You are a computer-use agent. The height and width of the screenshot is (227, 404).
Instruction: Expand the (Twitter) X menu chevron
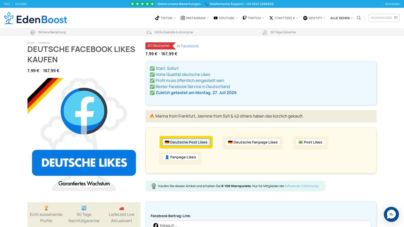tap(297, 18)
